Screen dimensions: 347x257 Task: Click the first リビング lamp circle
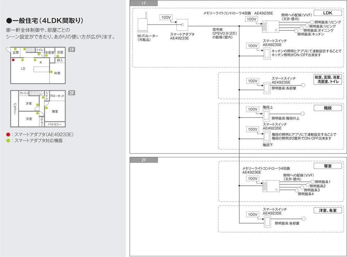tap(312, 22)
